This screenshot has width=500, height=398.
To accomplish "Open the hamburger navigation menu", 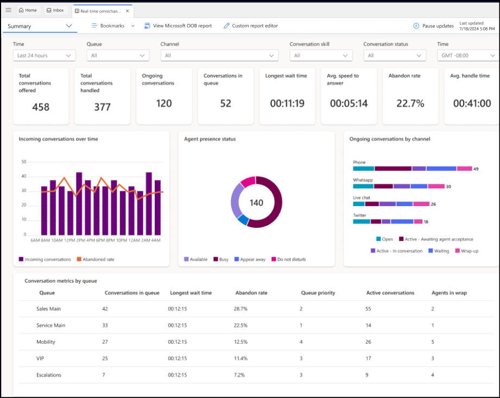I will 9,10.
